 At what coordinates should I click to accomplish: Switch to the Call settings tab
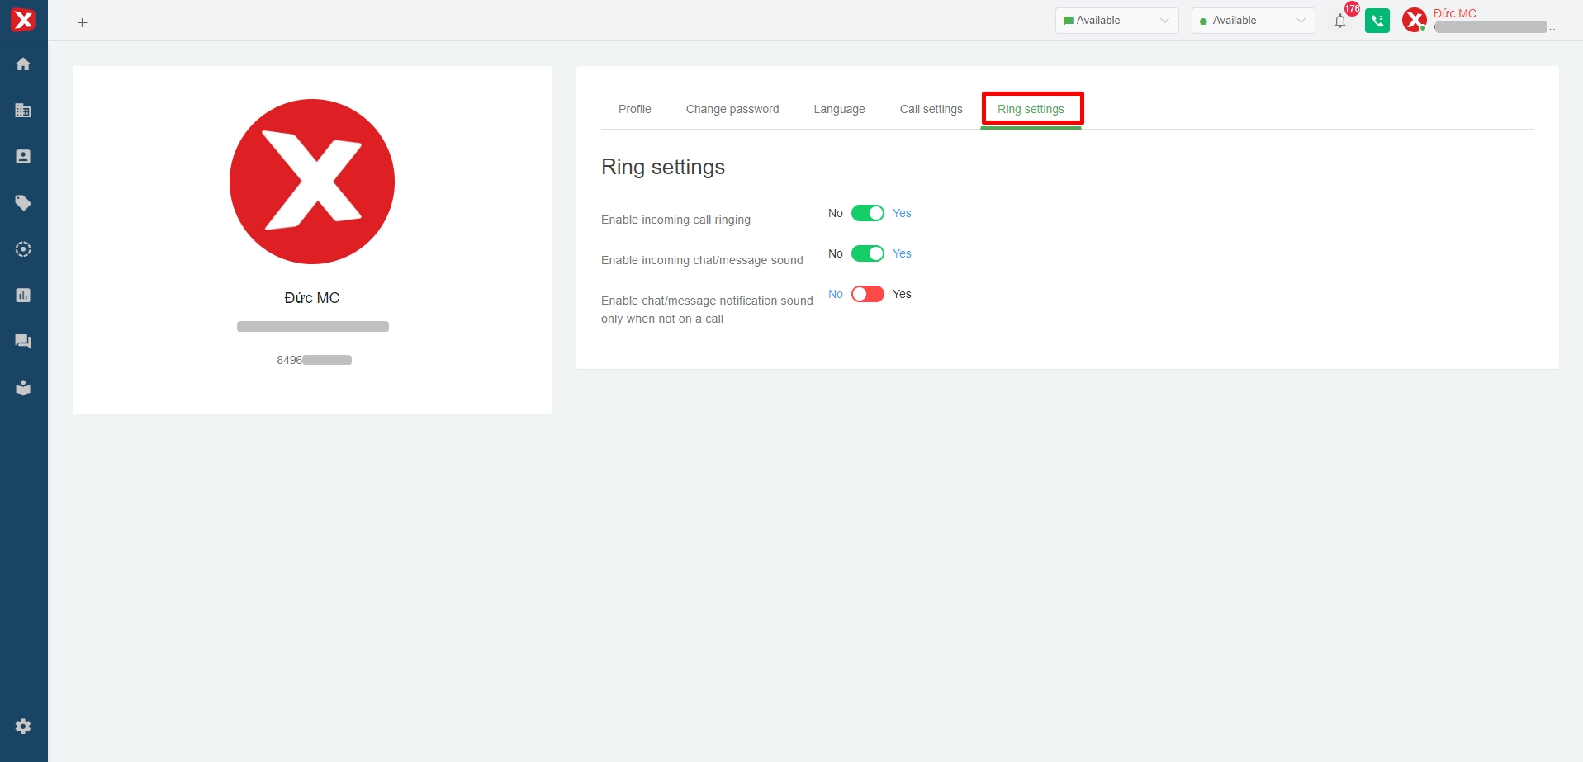coord(931,109)
